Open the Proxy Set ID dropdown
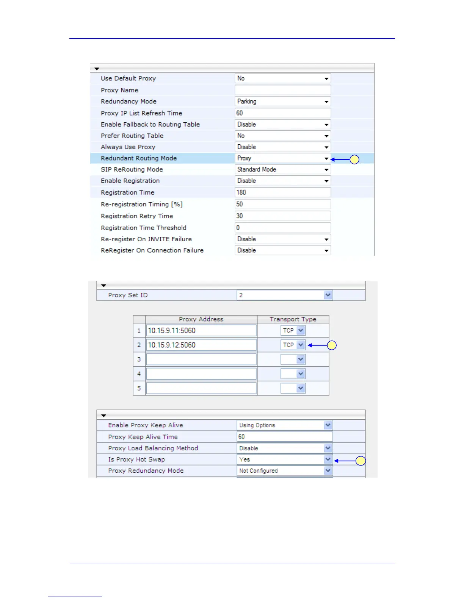This screenshot has width=464, height=600. (x=285, y=295)
